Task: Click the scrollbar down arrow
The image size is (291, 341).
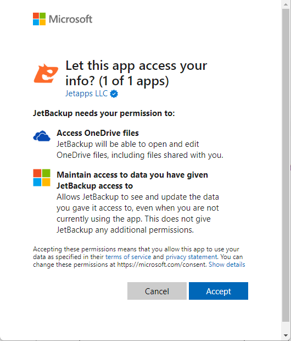Action: coord(286,335)
